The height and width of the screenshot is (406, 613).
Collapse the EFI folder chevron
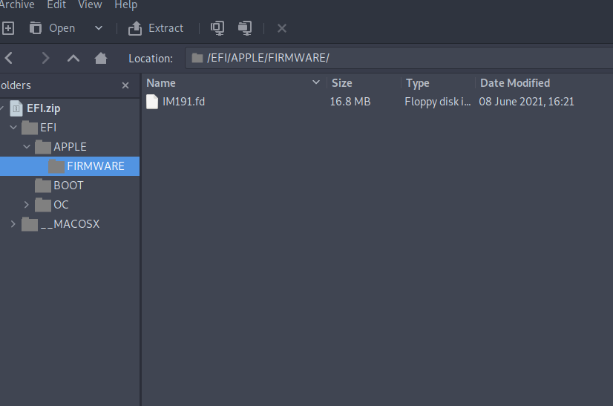[13, 128]
